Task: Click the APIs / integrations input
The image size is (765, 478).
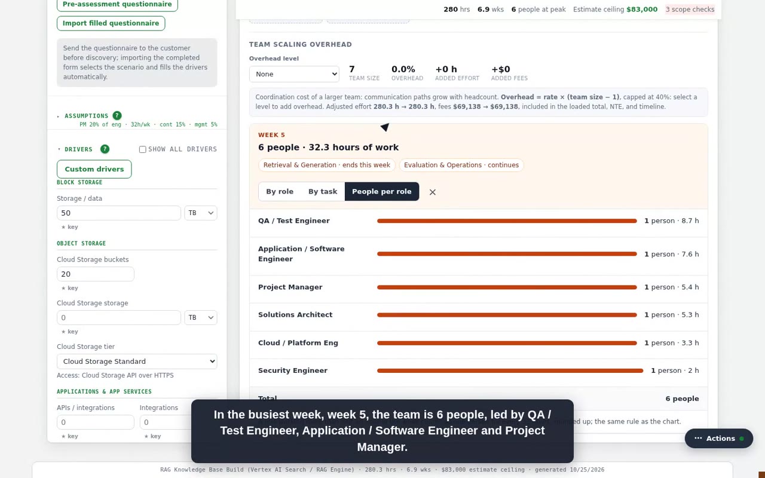Action: click(96, 422)
